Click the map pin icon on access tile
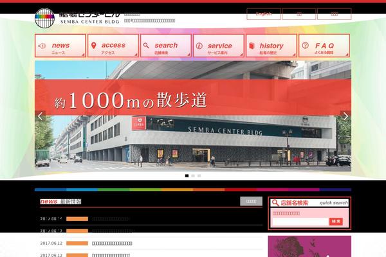 (93, 46)
